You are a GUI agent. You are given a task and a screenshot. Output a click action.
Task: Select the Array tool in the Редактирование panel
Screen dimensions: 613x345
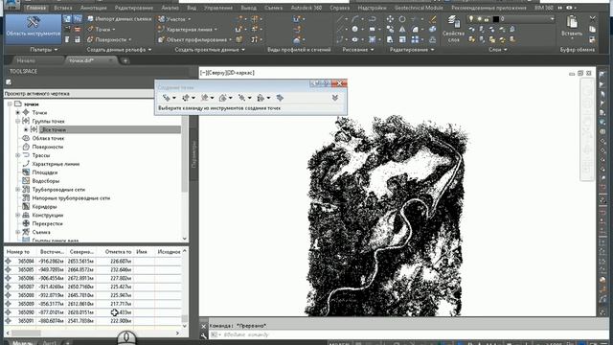coord(415,39)
